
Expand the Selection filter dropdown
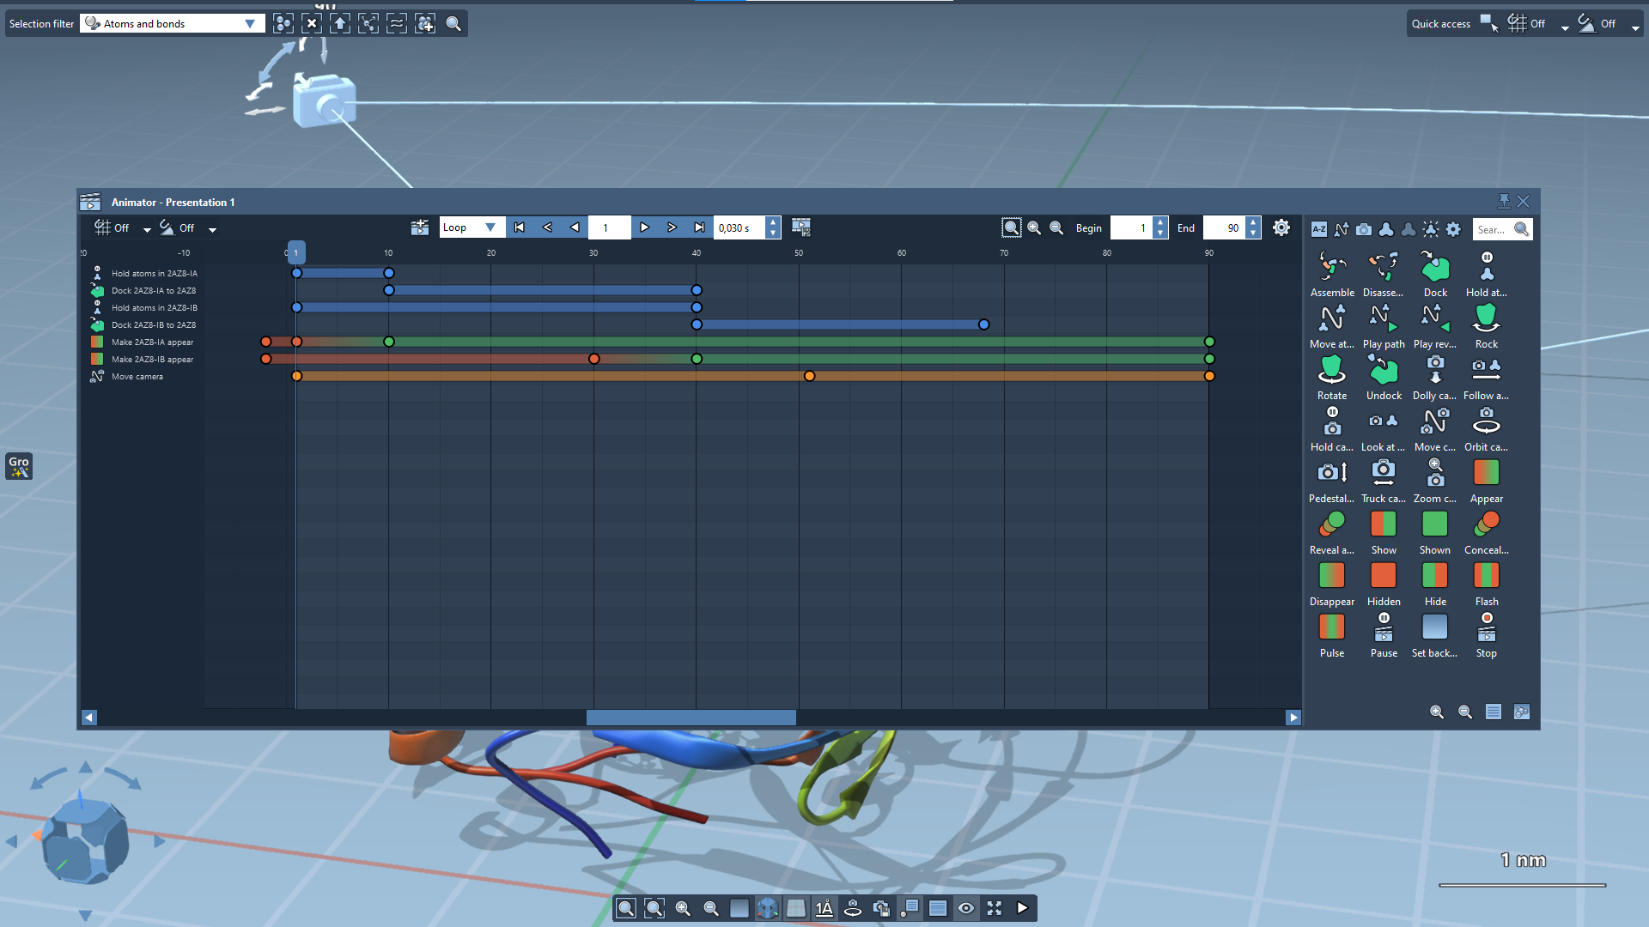(249, 24)
